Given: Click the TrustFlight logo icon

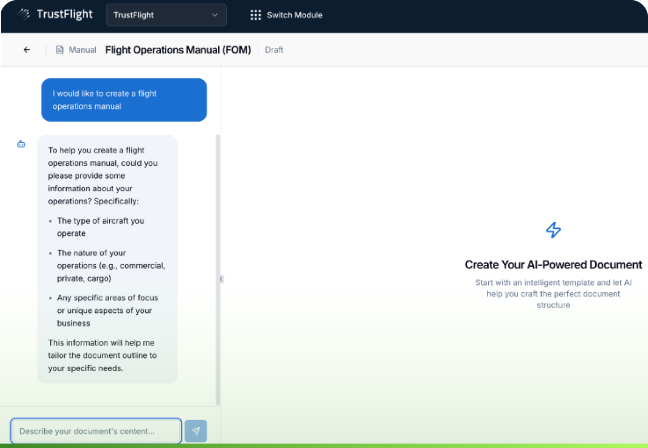Looking at the screenshot, I should [23, 14].
